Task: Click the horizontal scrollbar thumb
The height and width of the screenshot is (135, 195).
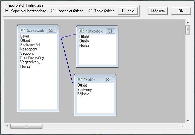Action: tap(27, 126)
